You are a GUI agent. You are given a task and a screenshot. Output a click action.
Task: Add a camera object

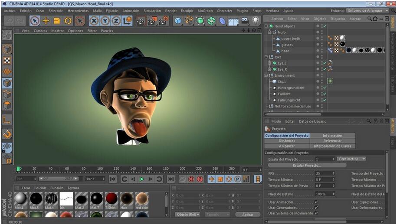(245, 21)
